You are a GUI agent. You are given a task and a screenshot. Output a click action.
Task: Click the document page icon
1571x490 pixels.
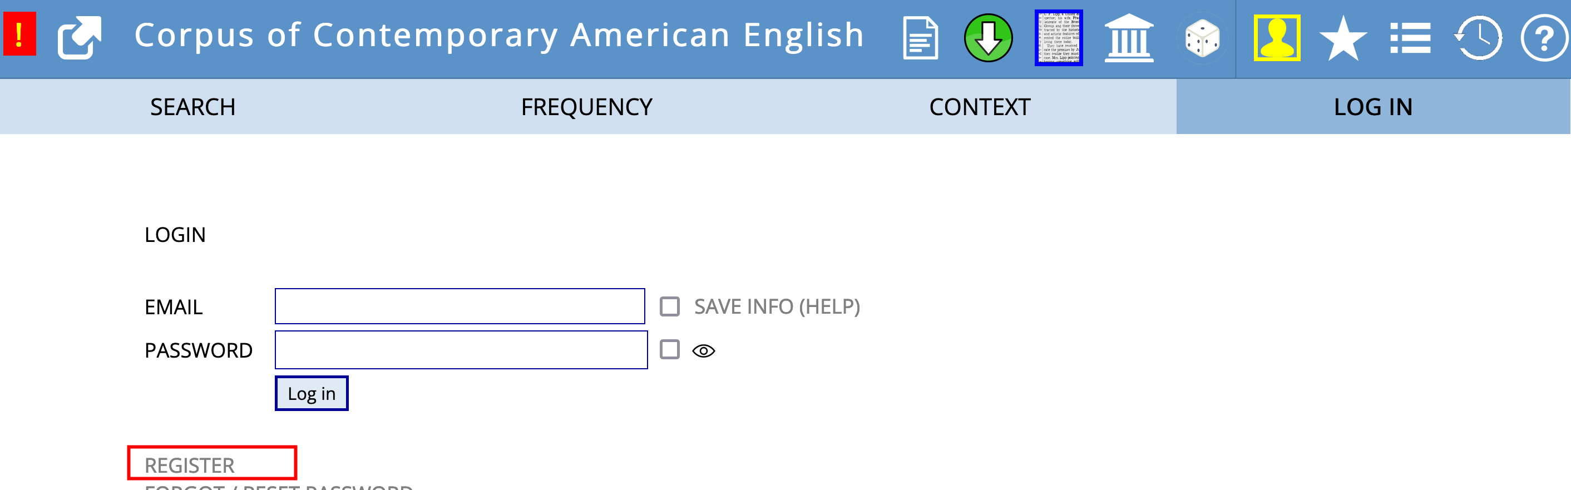[x=920, y=38]
